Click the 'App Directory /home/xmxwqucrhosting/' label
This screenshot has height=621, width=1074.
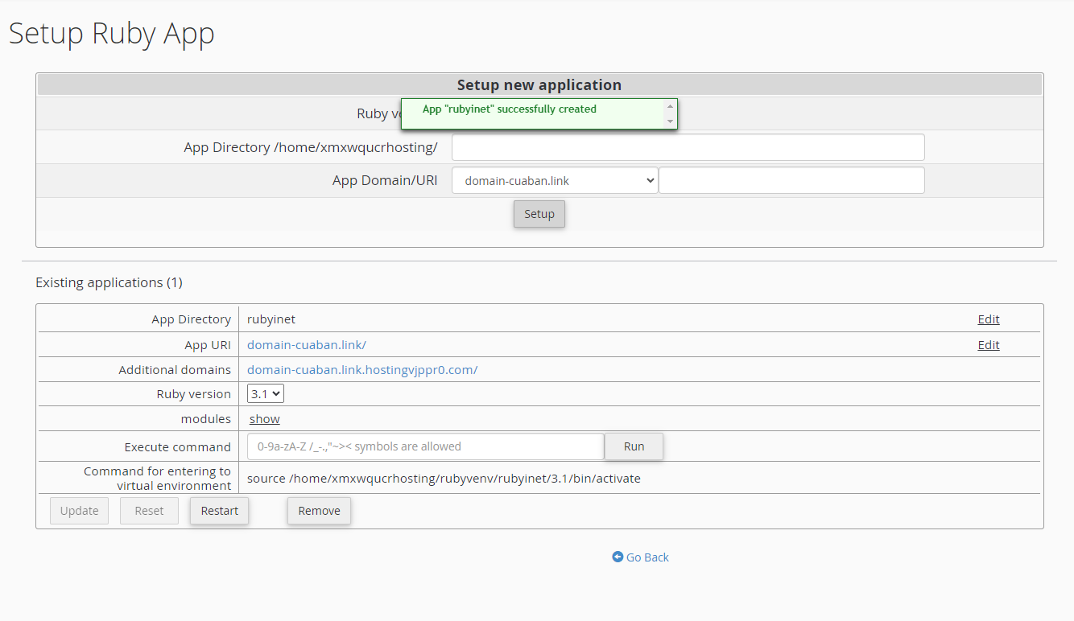311,147
